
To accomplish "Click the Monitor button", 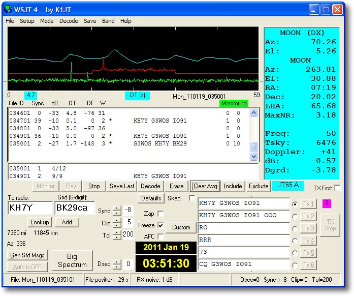I will [x=46, y=186].
